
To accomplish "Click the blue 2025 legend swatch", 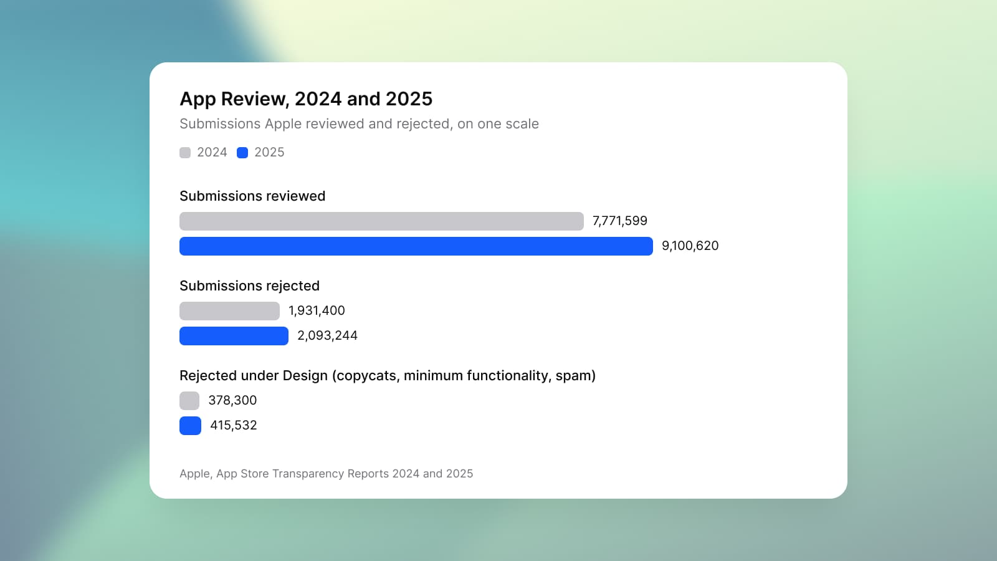I will pos(242,153).
